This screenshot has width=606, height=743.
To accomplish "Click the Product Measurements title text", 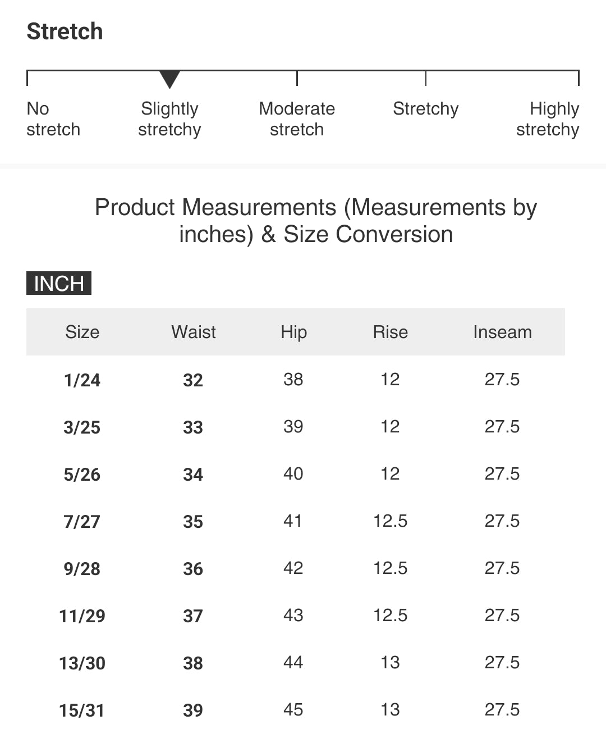I will coord(316,221).
